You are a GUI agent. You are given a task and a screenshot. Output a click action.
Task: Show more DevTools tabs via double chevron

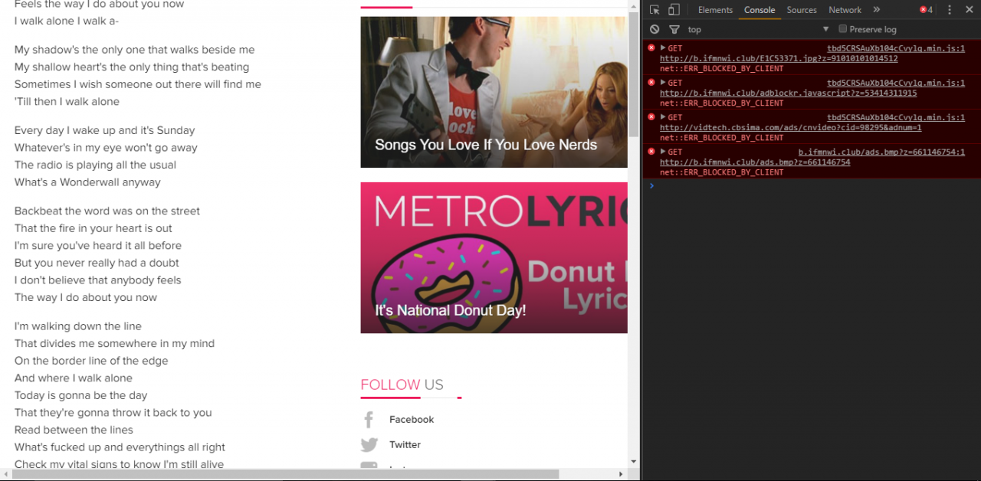(877, 10)
